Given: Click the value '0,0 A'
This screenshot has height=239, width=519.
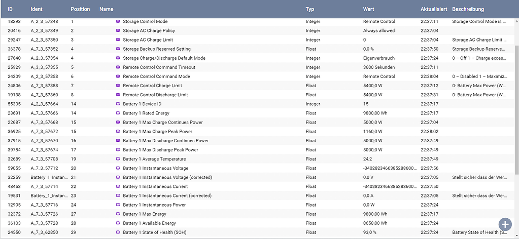Looking at the screenshot, I should 368,195.
